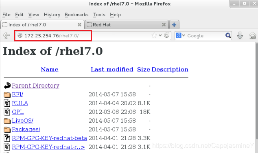Select the Index of /rhel7.0 tab
This screenshot has width=258, height=153.
click(x=42, y=25)
